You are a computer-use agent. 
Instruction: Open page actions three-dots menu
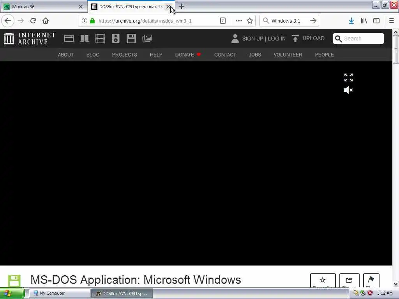pos(239,21)
